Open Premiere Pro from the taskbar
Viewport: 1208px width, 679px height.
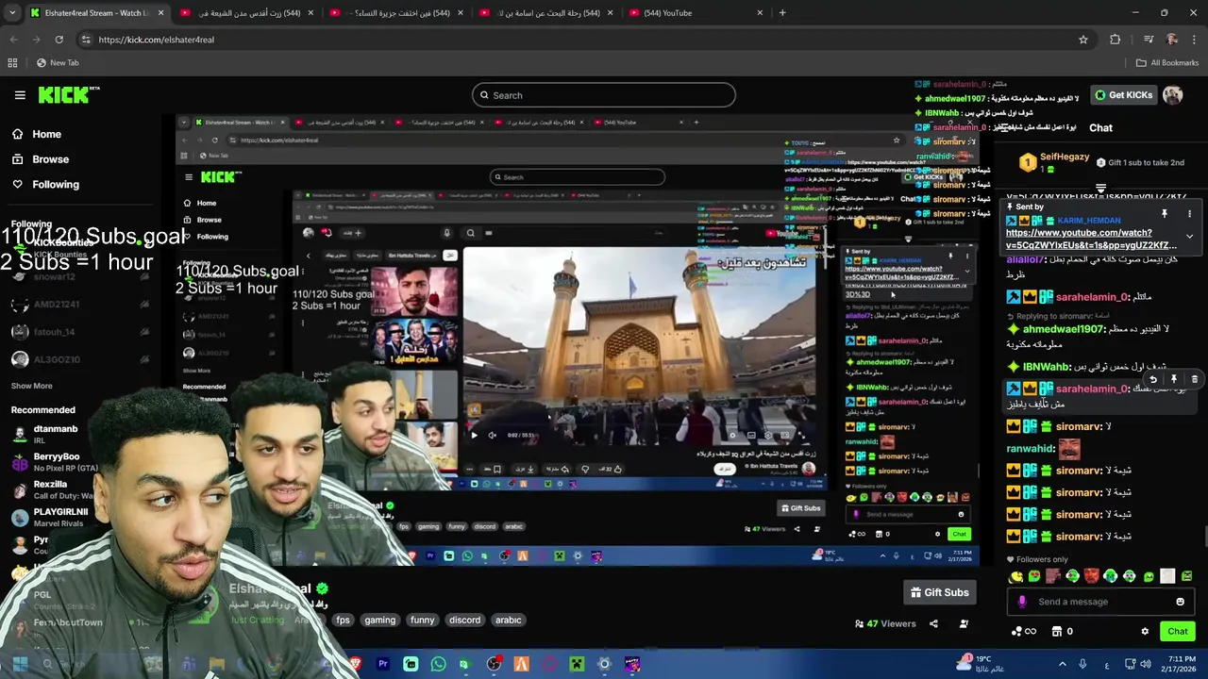(x=383, y=664)
